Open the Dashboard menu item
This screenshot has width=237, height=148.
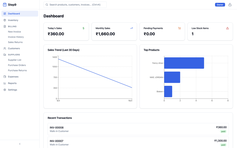[x=14, y=14]
